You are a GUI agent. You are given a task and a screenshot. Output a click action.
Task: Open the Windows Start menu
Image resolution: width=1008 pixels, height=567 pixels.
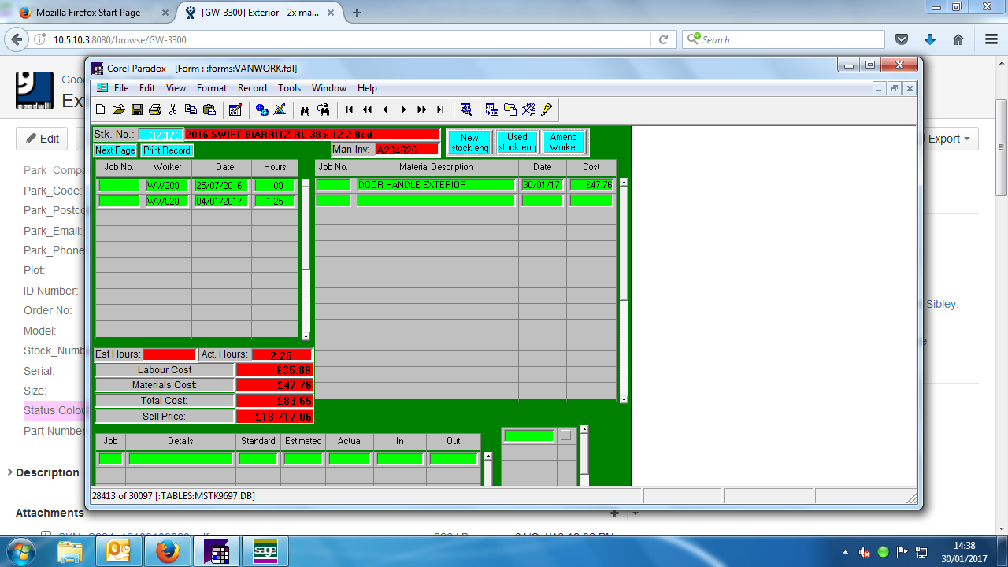(x=20, y=551)
